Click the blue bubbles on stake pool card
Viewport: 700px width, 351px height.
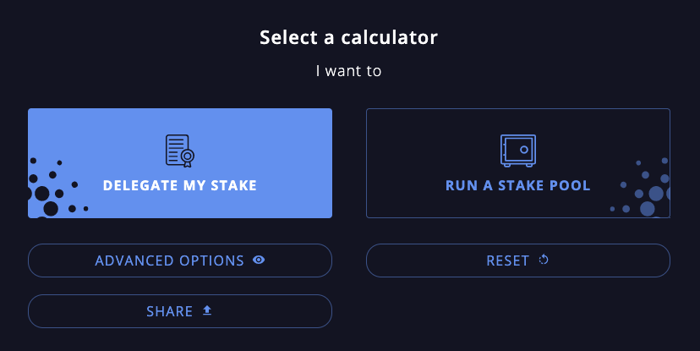649,195
